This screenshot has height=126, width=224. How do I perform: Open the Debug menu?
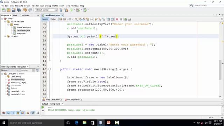(x=48, y=6)
